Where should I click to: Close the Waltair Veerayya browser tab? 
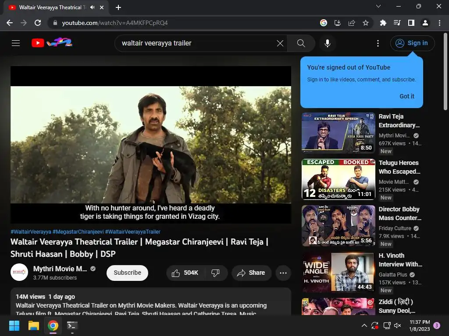click(102, 7)
